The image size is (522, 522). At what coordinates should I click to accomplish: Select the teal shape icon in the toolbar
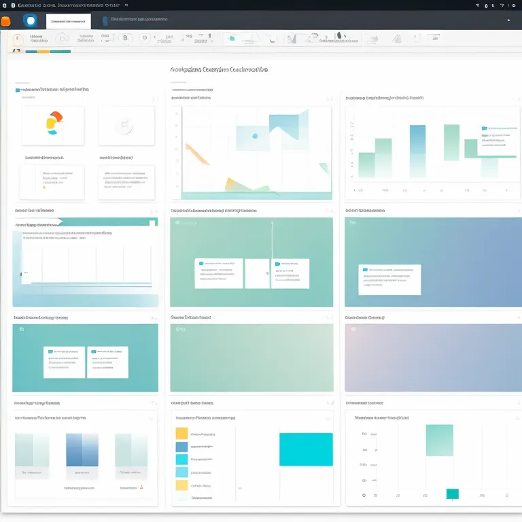[232, 39]
